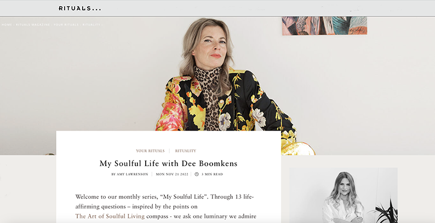Click the colorful painting on the wall
The height and width of the screenshot is (223, 435).
click(324, 26)
